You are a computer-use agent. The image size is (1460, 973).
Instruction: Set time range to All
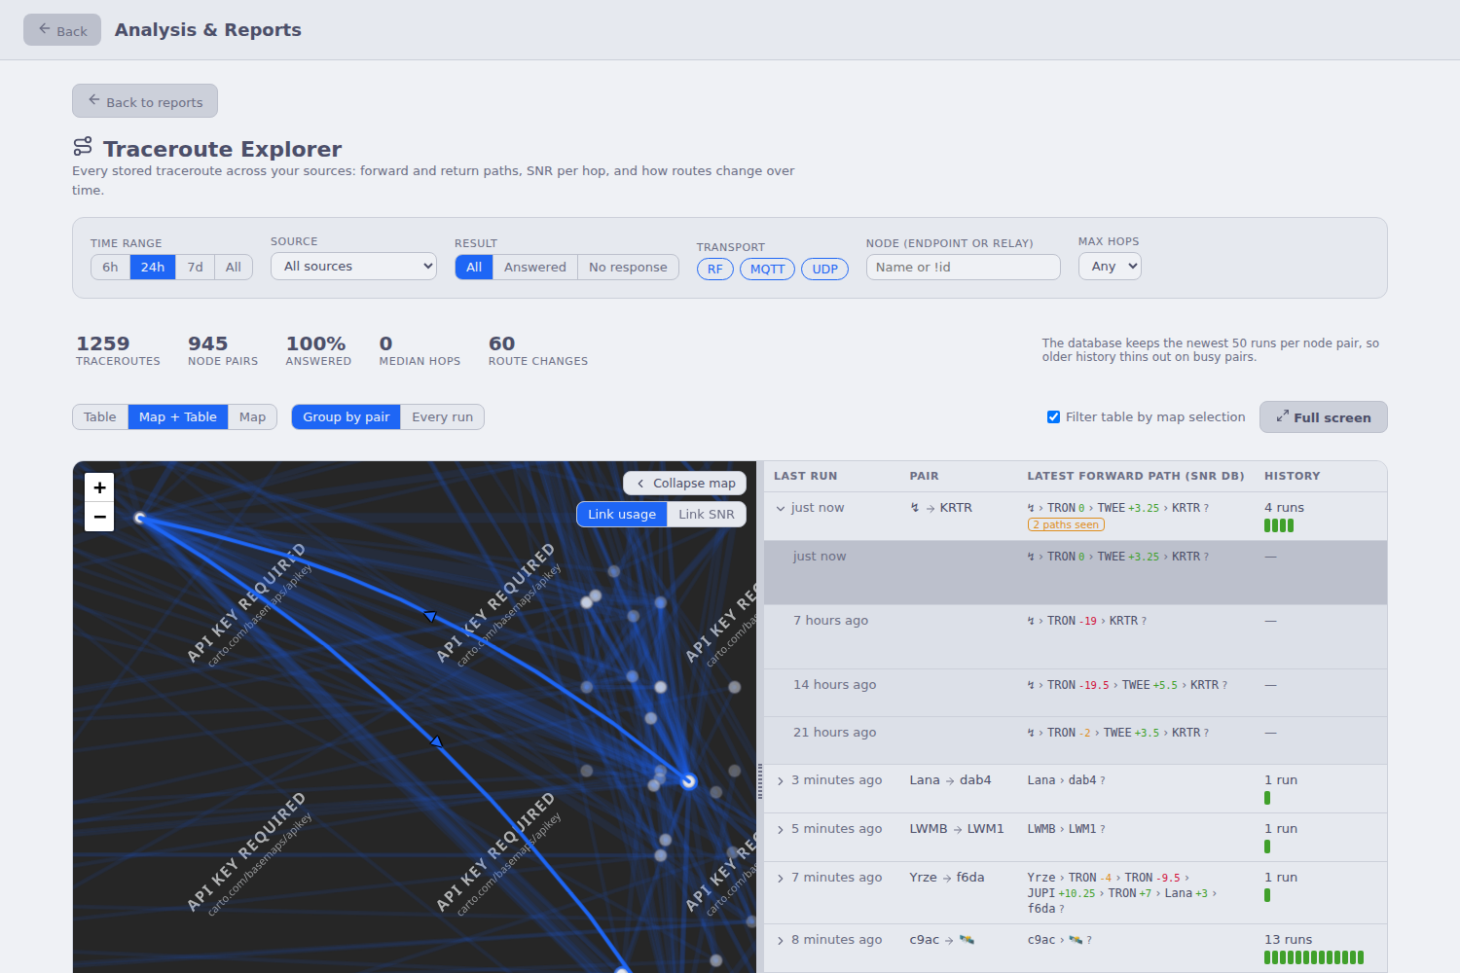pos(234,268)
